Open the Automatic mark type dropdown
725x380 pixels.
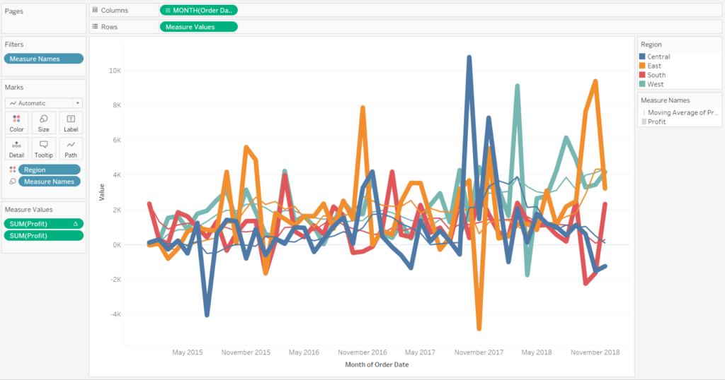(x=43, y=102)
